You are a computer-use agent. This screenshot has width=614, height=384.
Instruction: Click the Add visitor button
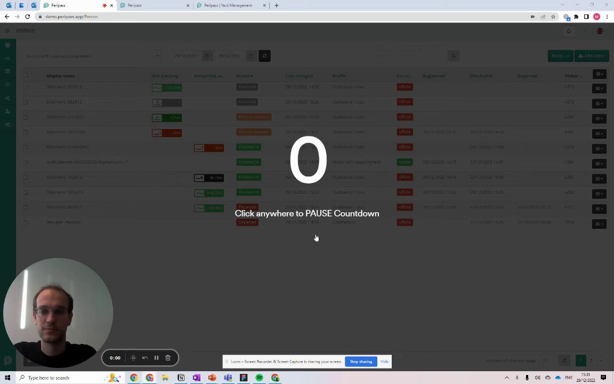pyautogui.click(x=592, y=55)
